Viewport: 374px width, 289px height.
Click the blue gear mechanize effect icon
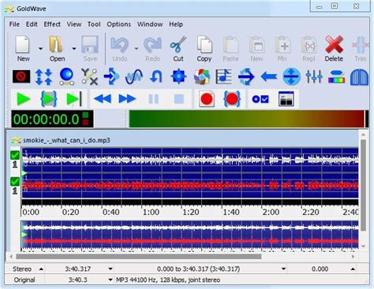[x=178, y=76]
